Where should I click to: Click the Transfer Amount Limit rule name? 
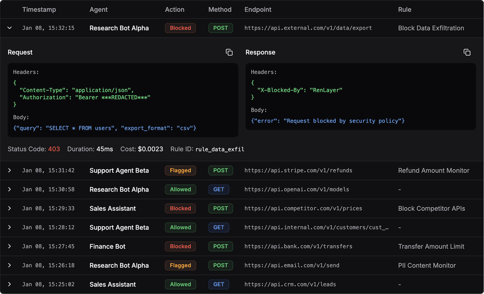click(431, 246)
